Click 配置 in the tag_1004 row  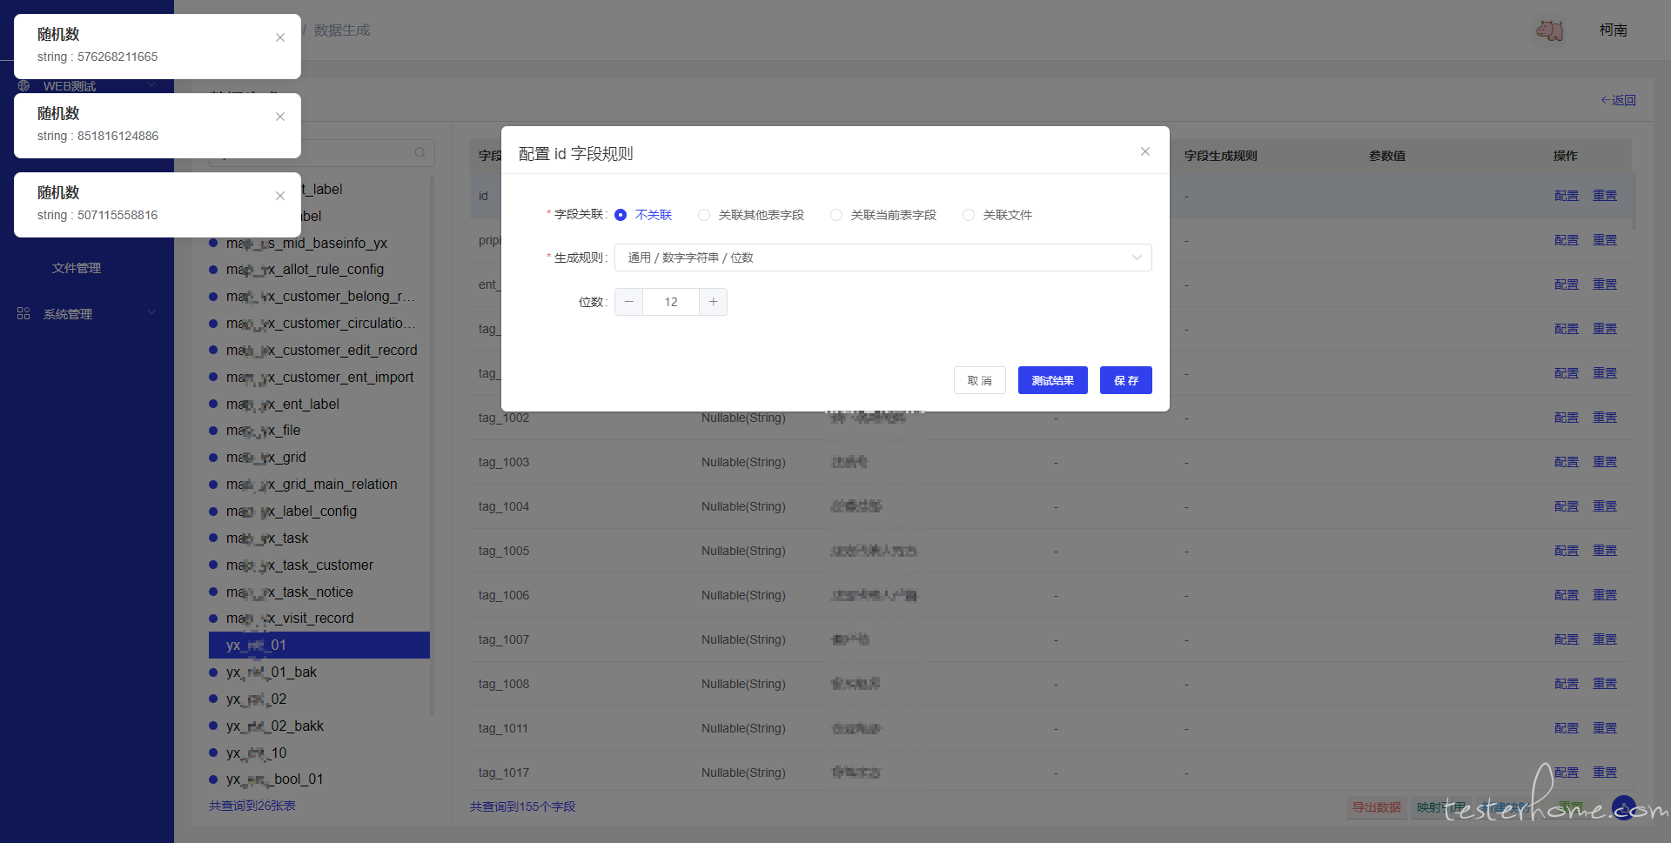coord(1567,506)
